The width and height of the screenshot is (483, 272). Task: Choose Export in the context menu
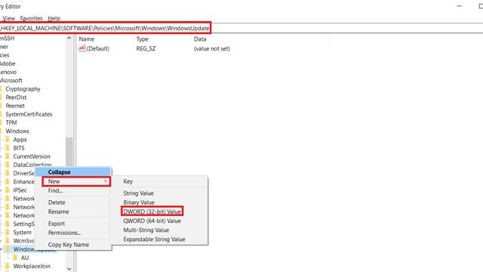click(x=57, y=224)
